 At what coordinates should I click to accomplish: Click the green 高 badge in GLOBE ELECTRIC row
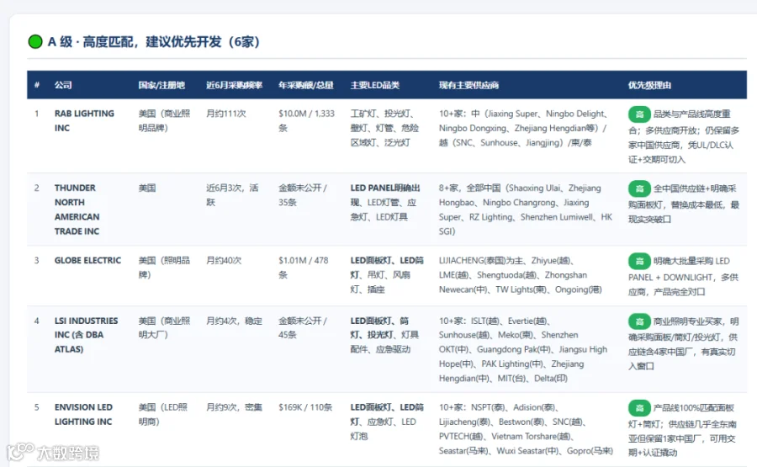click(639, 262)
